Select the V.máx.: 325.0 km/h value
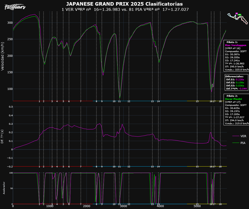 click(x=237, y=69)
